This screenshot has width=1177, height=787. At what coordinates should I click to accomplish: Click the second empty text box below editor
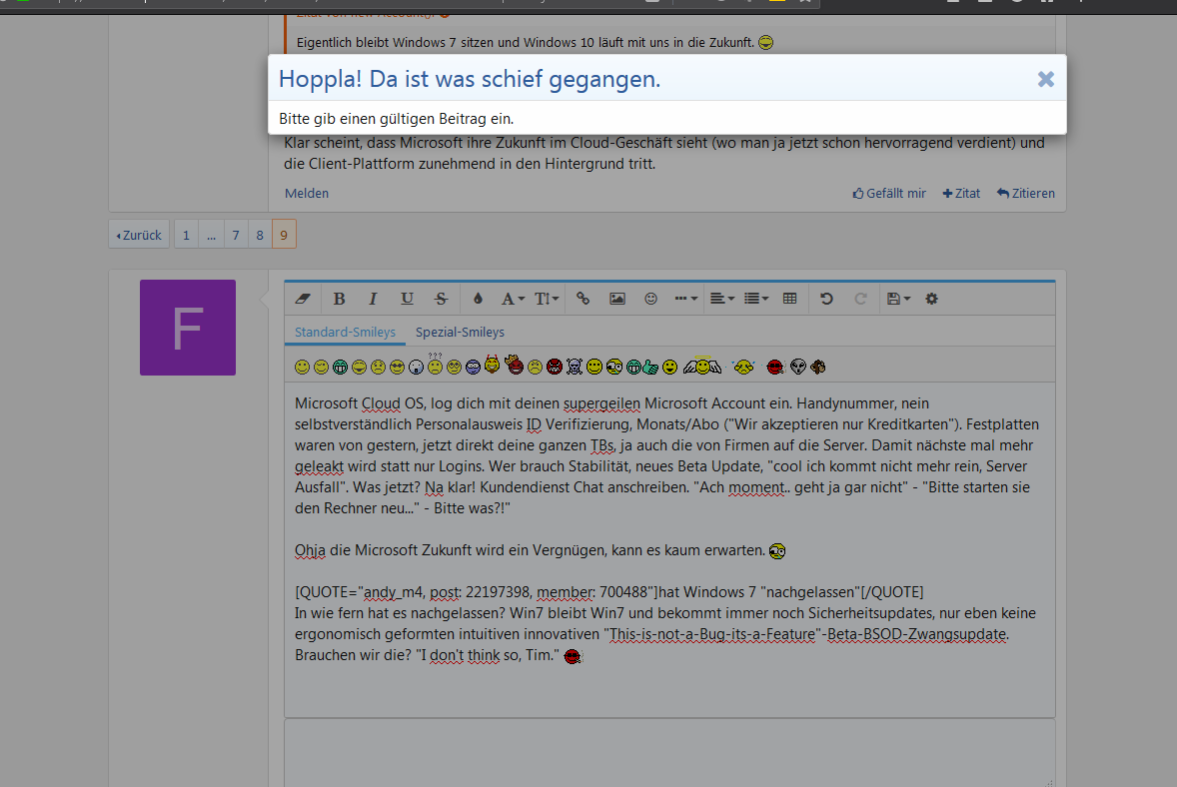point(669,753)
